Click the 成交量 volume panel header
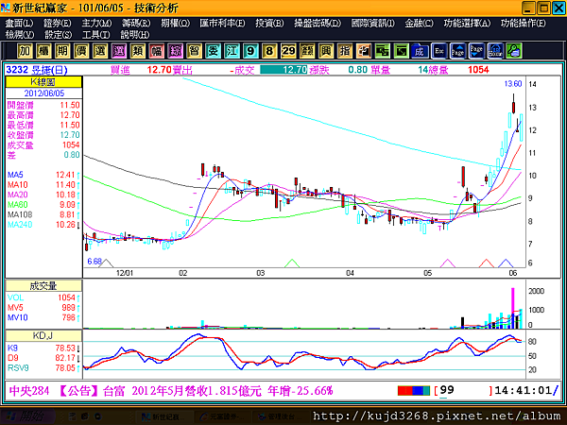567x425 pixels. click(x=43, y=286)
